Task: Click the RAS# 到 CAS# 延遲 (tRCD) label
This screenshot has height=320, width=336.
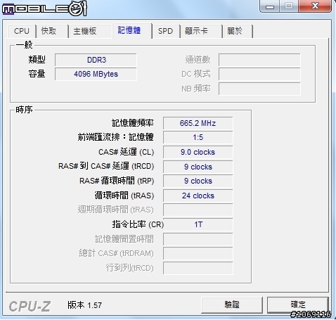Action: point(106,166)
